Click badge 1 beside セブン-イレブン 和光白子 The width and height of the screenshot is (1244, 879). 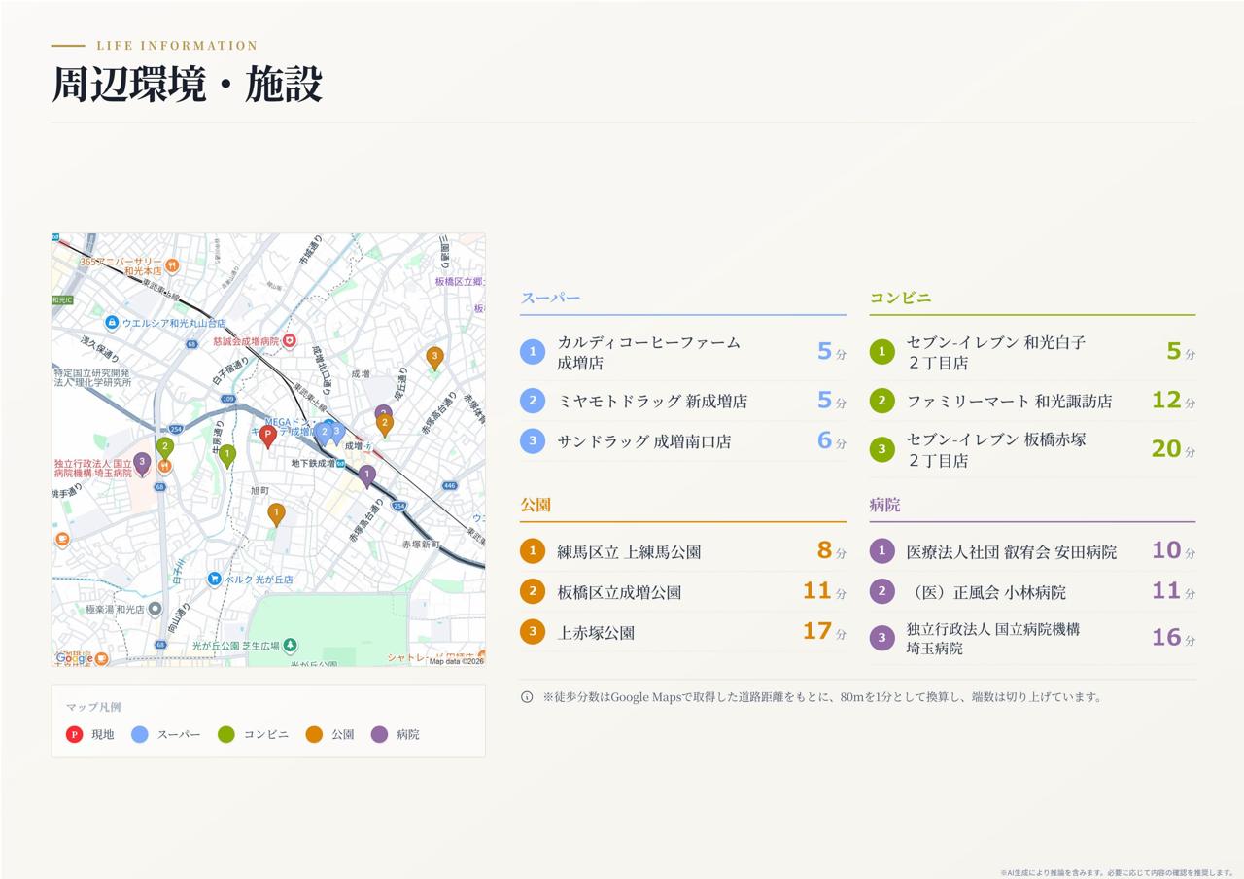point(881,352)
